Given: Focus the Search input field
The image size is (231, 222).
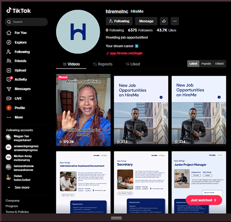Looking at the screenshot, I should pos(26,22).
